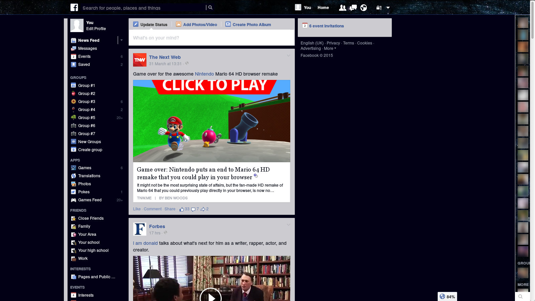
Task: Click the Mario article headline
Action: tap(203, 173)
